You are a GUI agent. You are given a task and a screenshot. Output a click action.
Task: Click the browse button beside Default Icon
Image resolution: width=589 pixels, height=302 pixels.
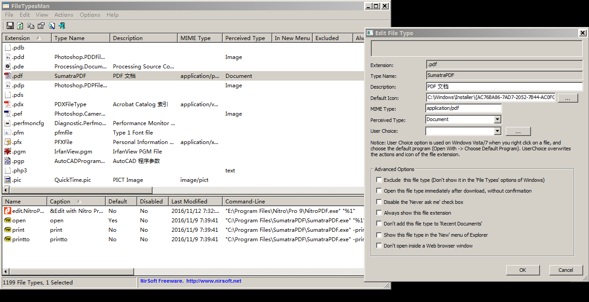568,98
